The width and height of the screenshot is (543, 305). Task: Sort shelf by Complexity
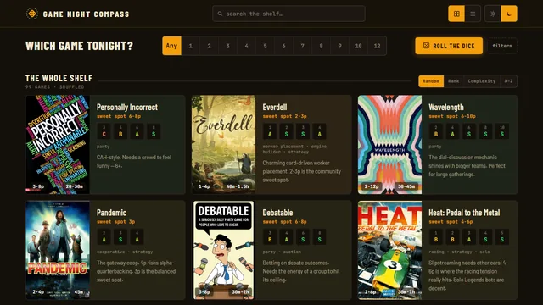[482, 81]
